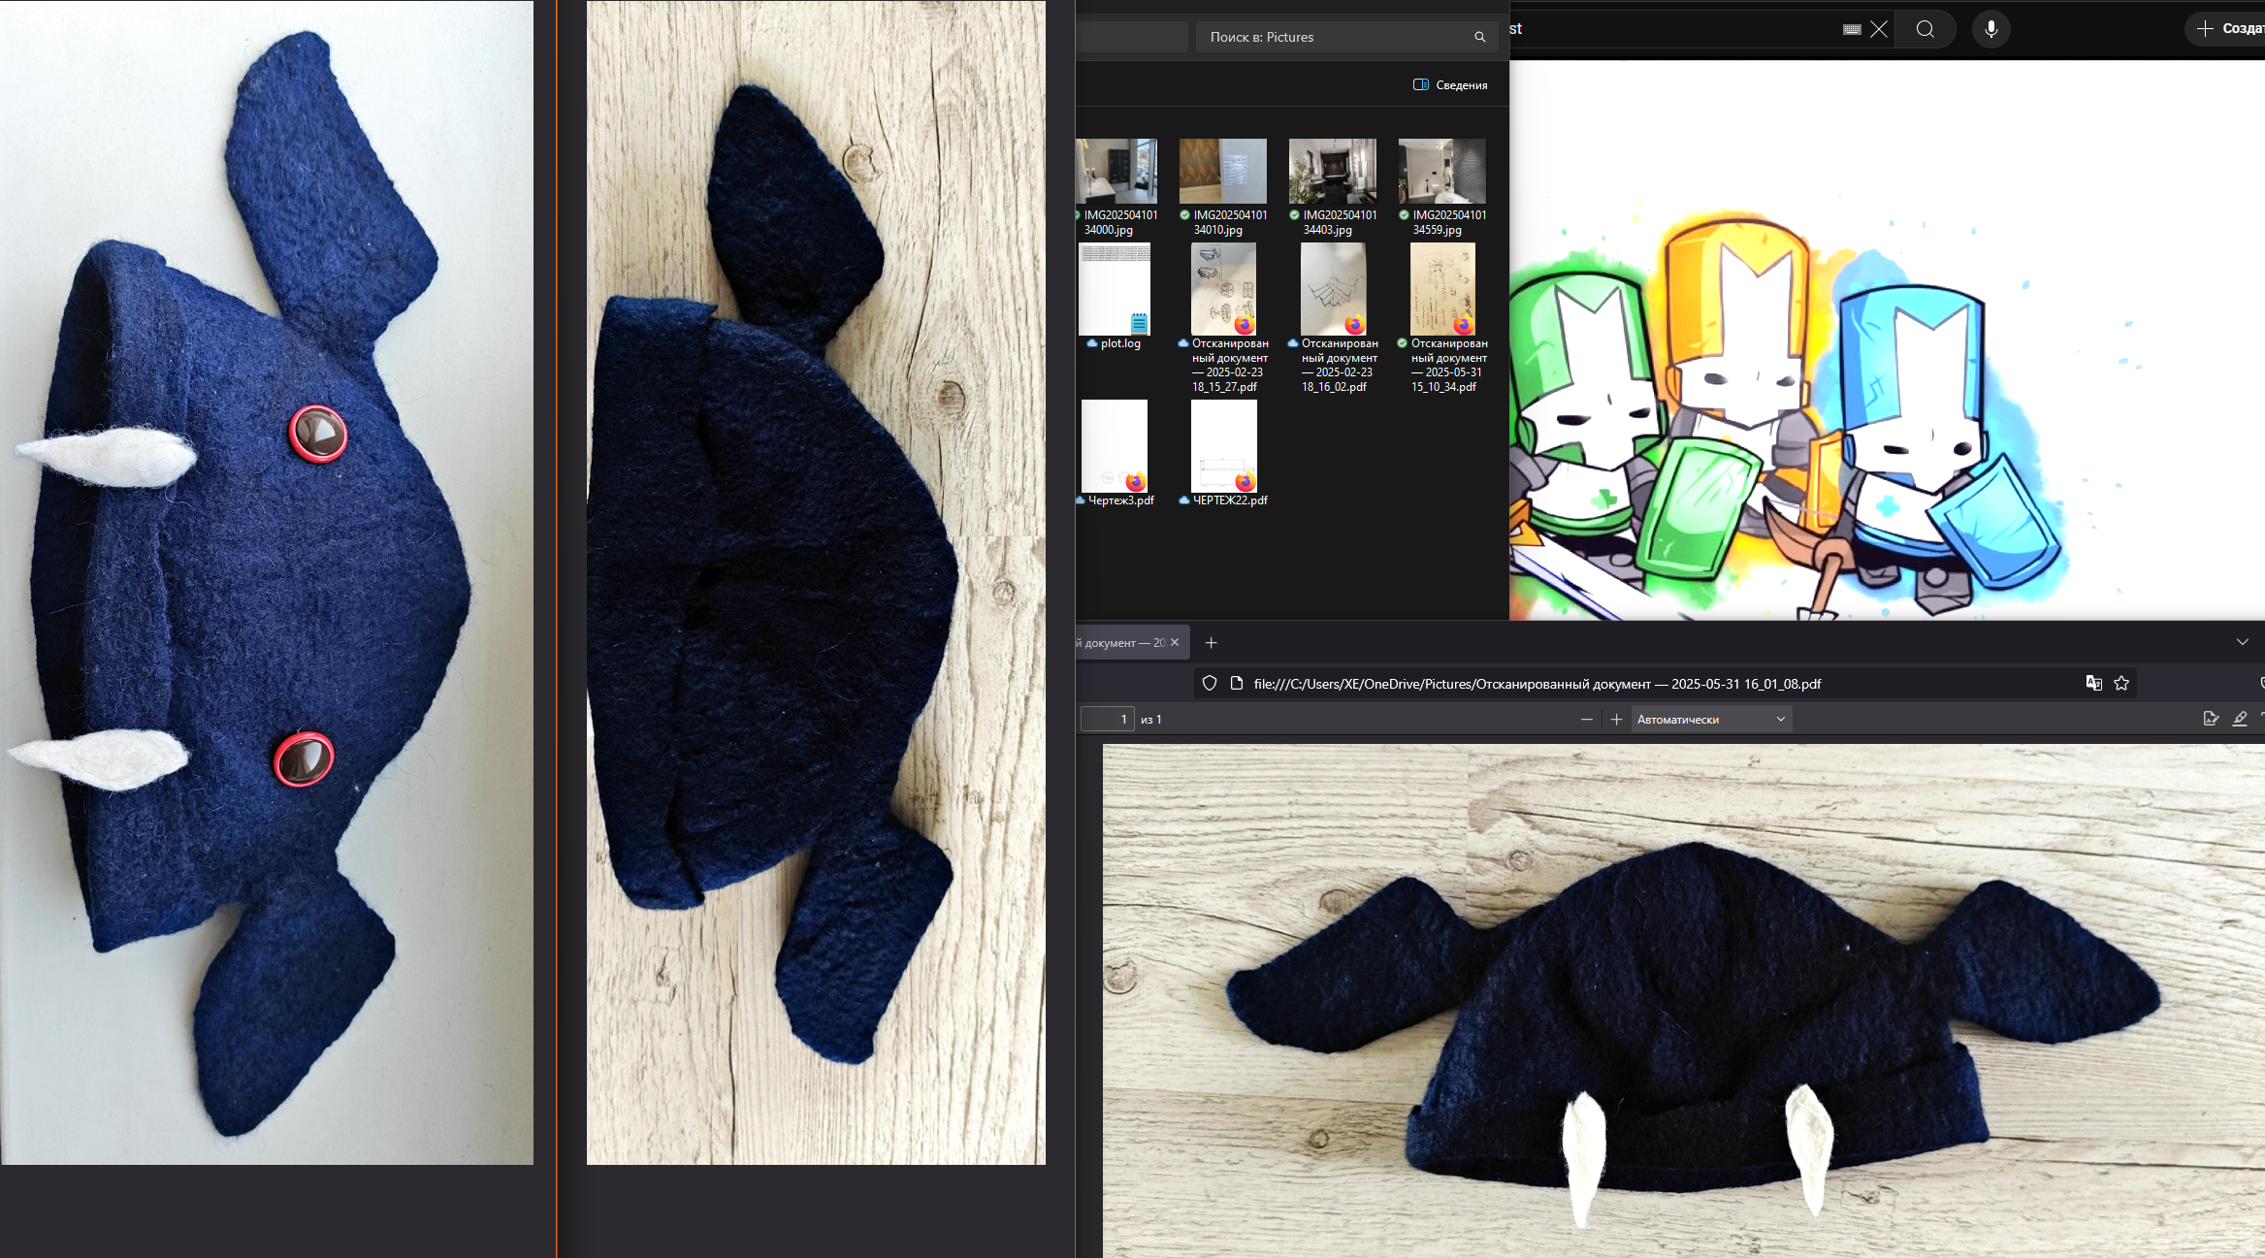The image size is (2265, 1258).
Task: Open the on-screen keyboard icon in search
Action: [1852, 29]
